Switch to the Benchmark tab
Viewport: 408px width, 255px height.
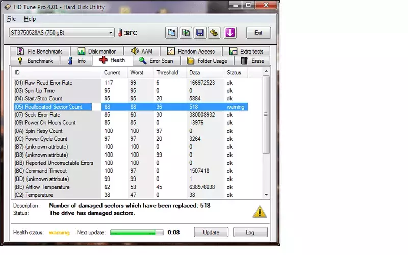click(x=35, y=61)
